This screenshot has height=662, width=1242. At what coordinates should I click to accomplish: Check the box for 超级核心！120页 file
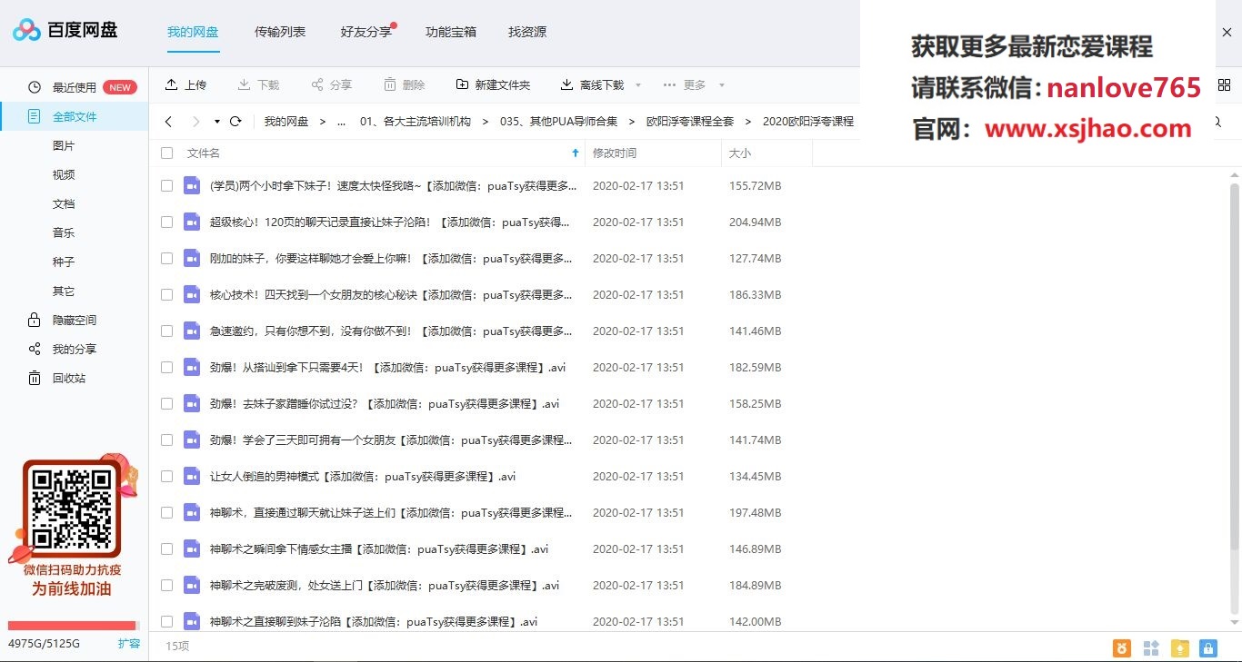(x=166, y=222)
